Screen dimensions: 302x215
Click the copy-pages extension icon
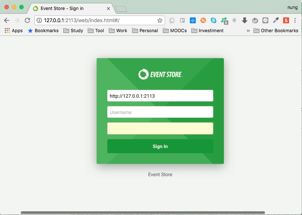pos(172,20)
